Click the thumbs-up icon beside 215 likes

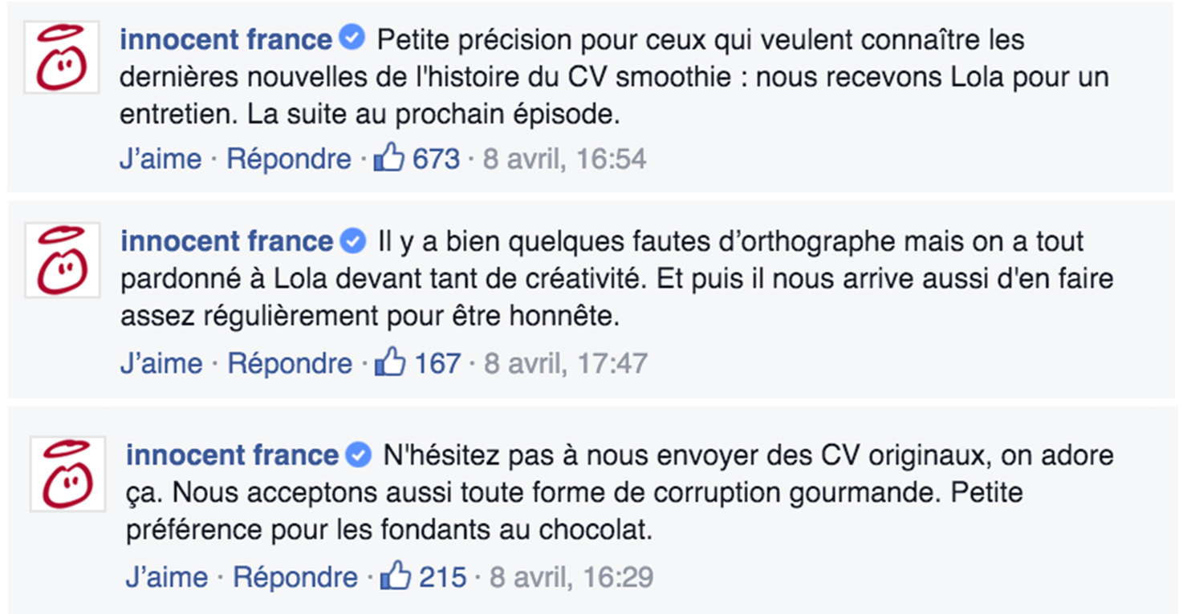(x=396, y=576)
